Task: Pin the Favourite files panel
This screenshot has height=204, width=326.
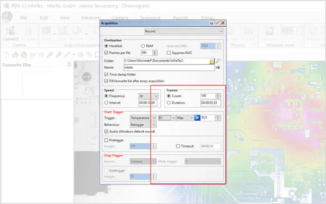Action: coord(69,65)
